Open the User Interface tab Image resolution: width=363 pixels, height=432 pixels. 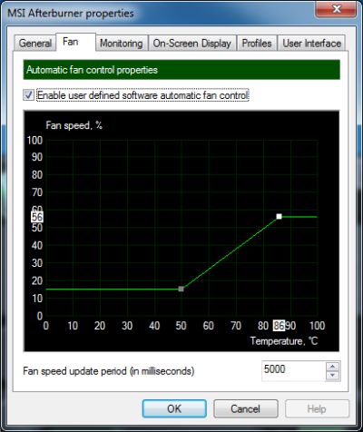[x=311, y=44]
